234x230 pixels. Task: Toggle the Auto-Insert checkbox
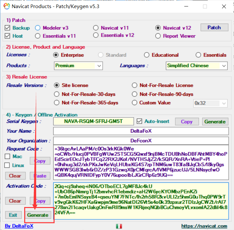(x=139, y=121)
